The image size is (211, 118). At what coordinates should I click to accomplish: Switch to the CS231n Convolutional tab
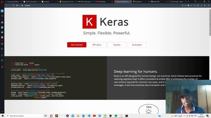[x=31, y=2]
